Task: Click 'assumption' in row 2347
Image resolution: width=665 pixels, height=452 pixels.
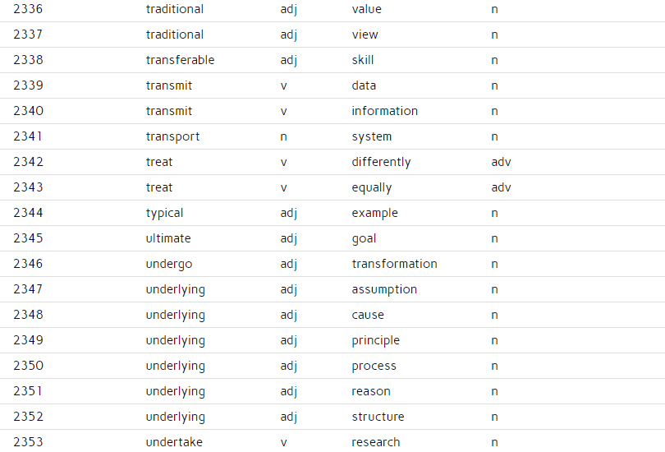Action: click(x=384, y=289)
